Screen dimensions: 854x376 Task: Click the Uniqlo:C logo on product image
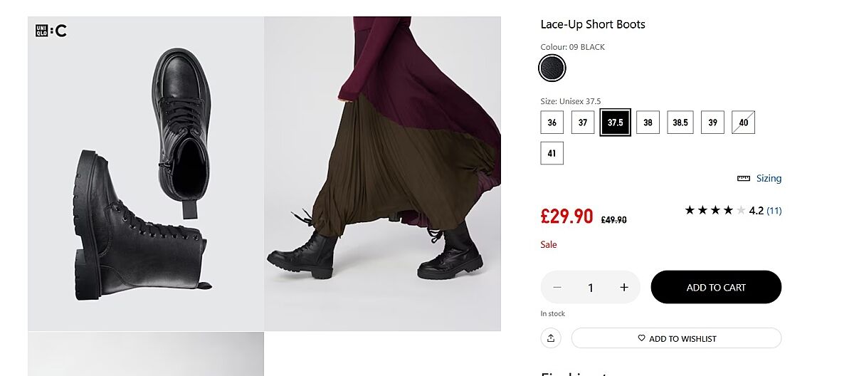[51, 31]
